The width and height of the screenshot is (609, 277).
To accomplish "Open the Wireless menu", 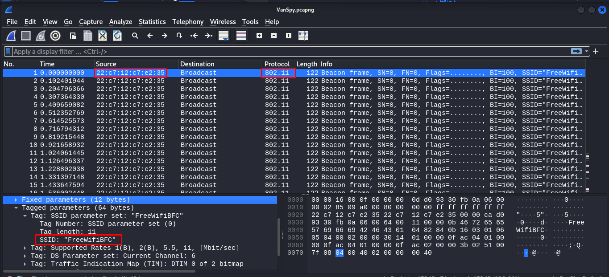I will (x=223, y=22).
